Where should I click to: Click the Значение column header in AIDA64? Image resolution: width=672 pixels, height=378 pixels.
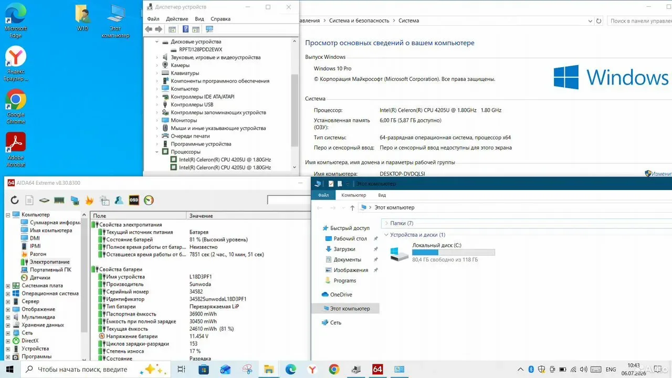coord(249,216)
